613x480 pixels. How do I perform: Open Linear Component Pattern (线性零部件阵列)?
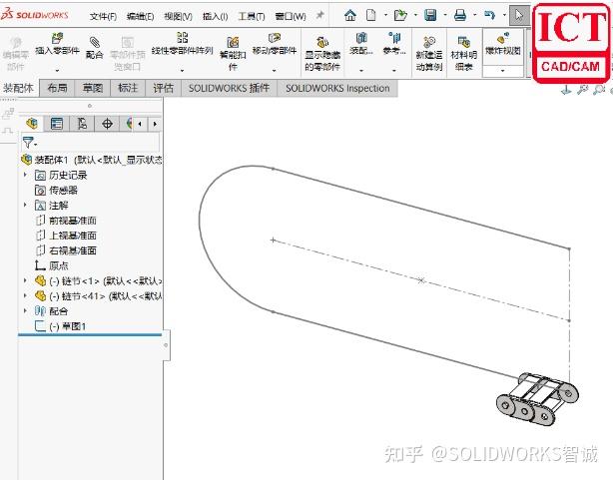[182, 44]
